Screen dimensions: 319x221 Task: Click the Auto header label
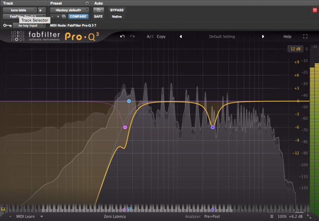click(98, 3)
